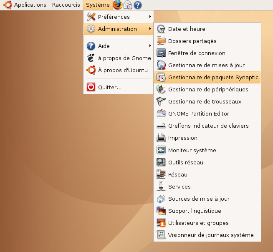The image size is (273, 252).
Task: Click the Synaptic package manager icon
Action: [x=161, y=78]
